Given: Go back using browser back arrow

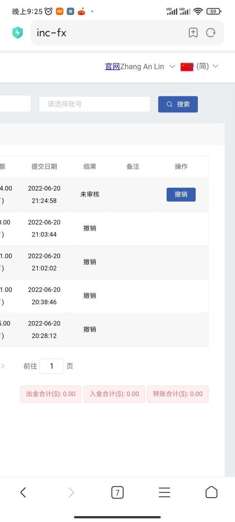Looking at the screenshot, I should 23,492.
